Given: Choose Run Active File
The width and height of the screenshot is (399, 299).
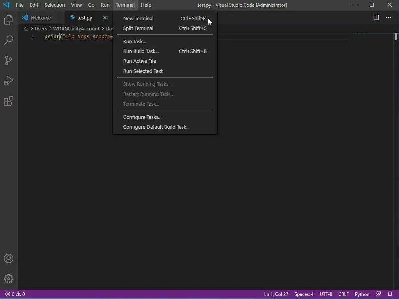Looking at the screenshot, I should pyautogui.click(x=165, y=61).
